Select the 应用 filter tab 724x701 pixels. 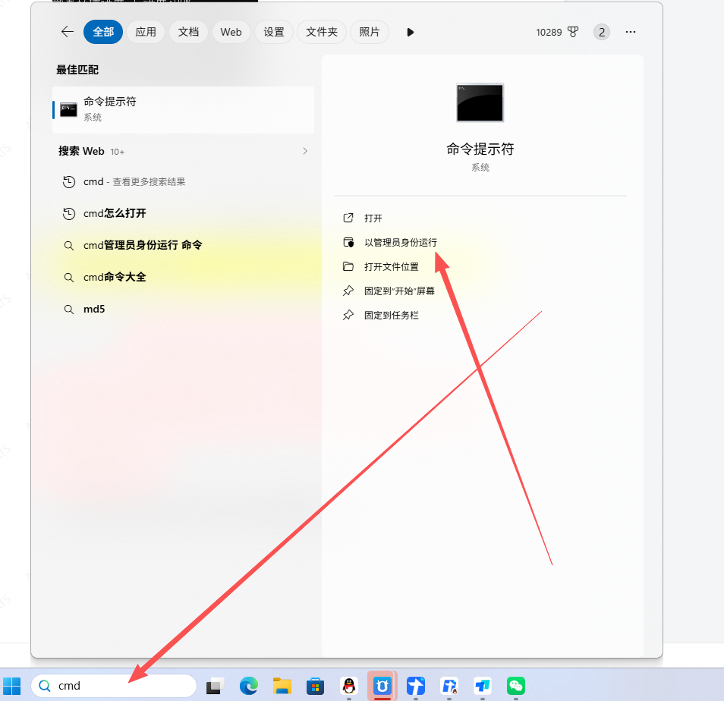coord(146,32)
